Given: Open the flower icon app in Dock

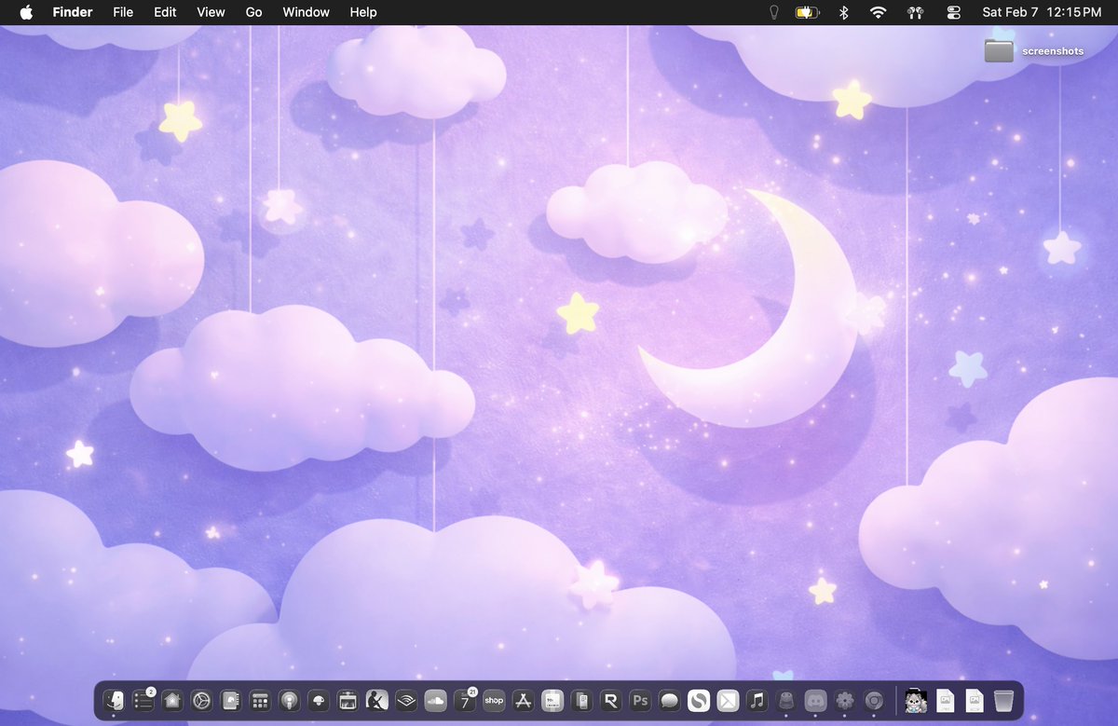Looking at the screenshot, I should click(x=845, y=700).
